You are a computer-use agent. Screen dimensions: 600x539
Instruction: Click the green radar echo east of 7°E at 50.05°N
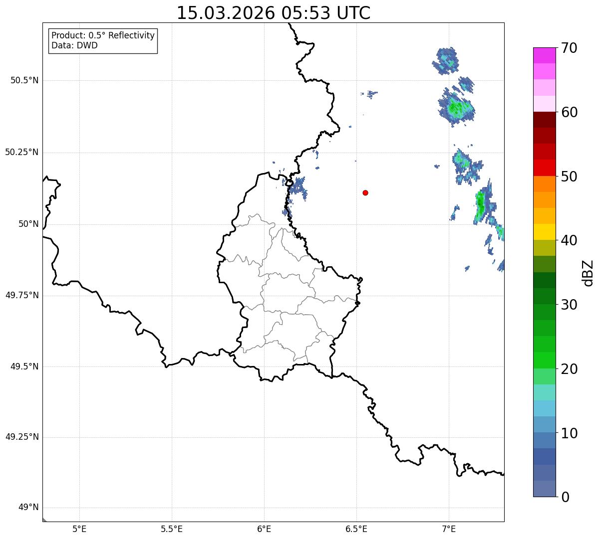click(x=481, y=203)
